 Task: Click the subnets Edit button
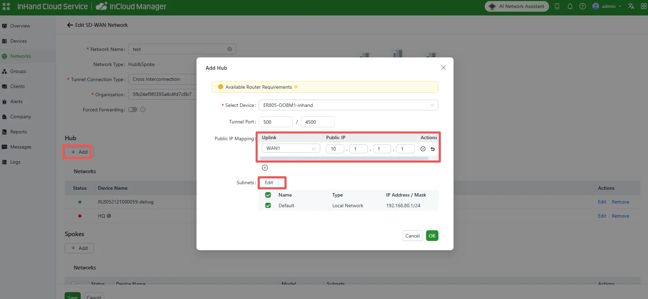point(269,182)
